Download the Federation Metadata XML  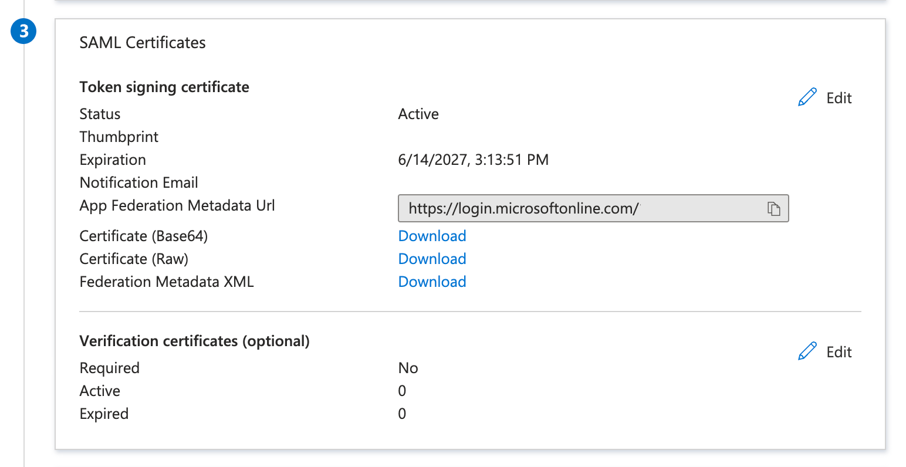click(432, 282)
